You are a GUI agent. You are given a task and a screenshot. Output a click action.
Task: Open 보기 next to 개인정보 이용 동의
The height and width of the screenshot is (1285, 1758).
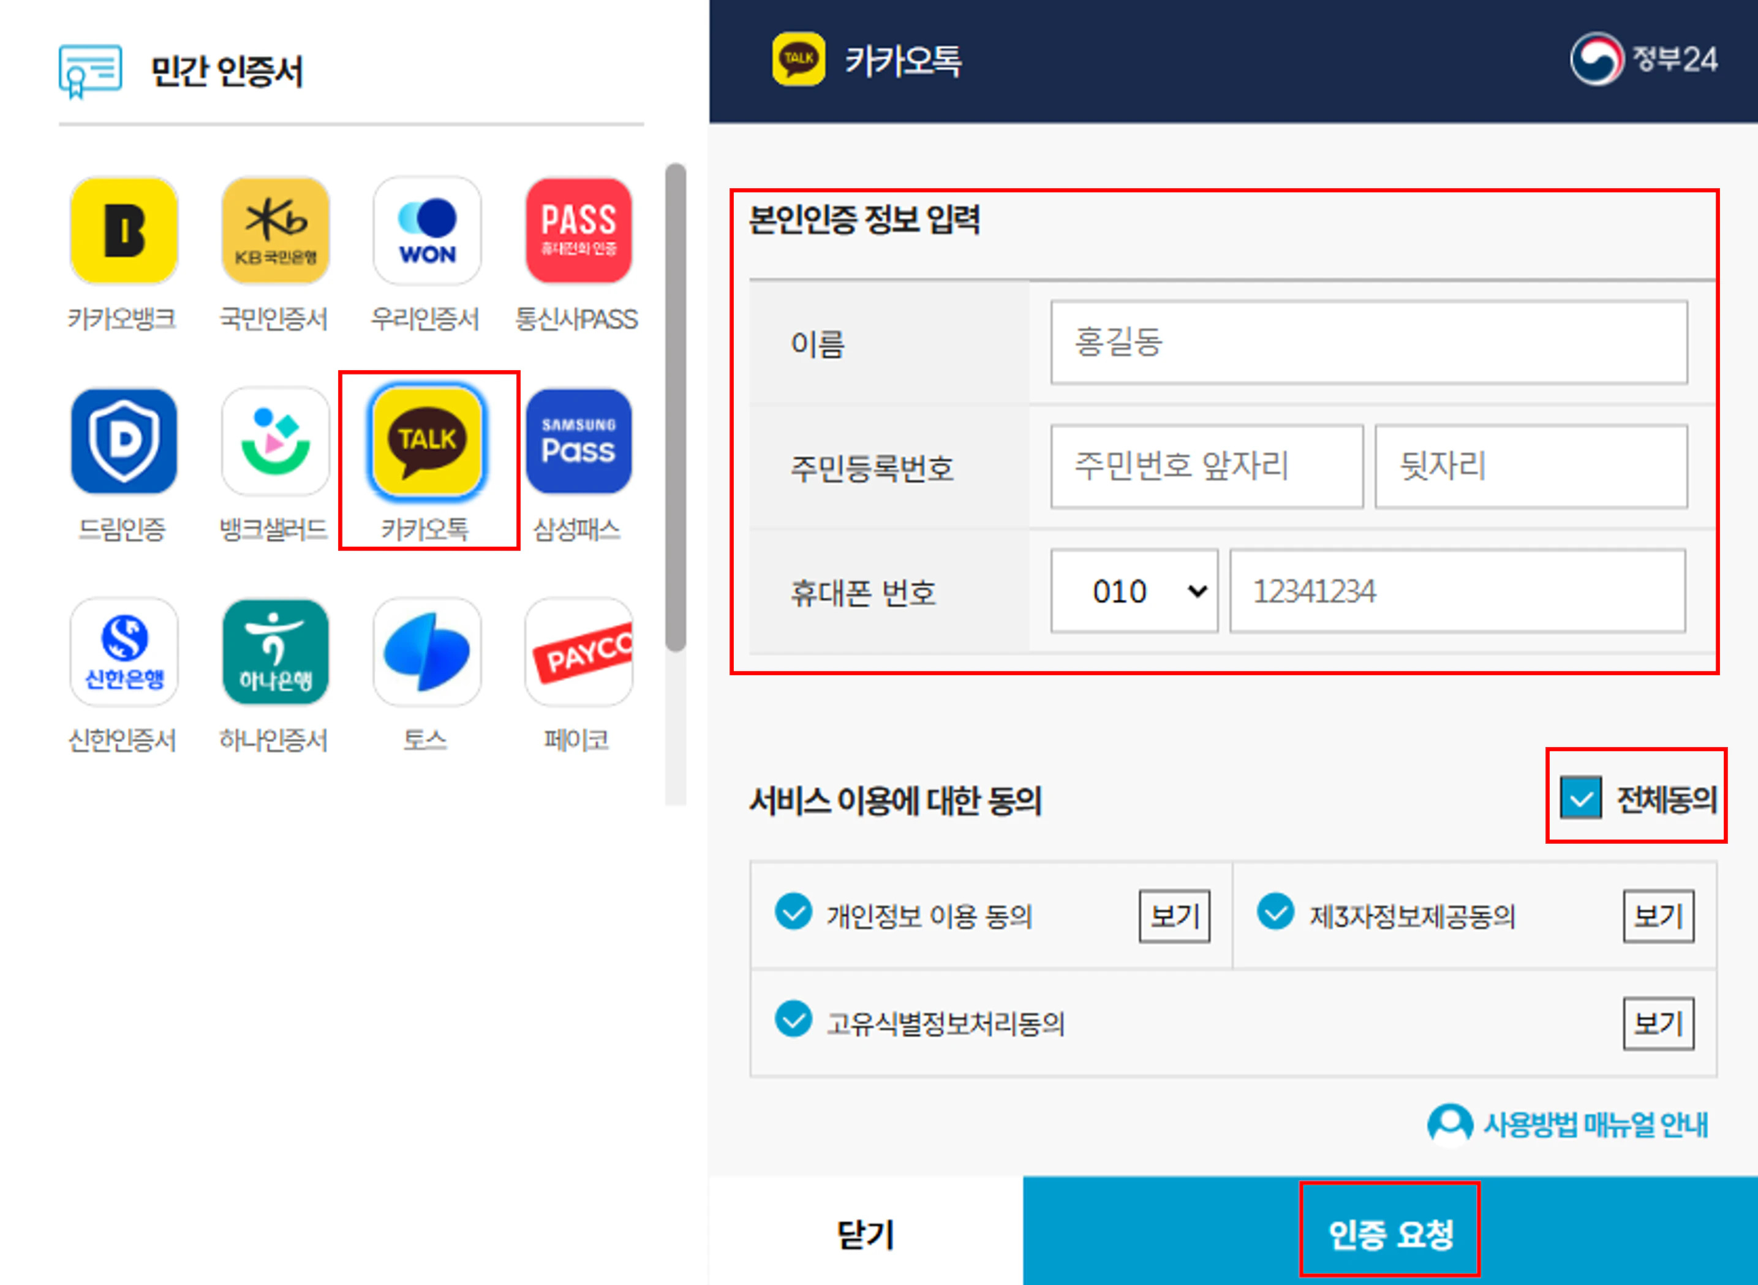point(1174,915)
